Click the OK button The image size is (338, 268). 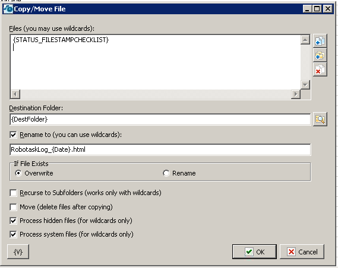(254, 251)
